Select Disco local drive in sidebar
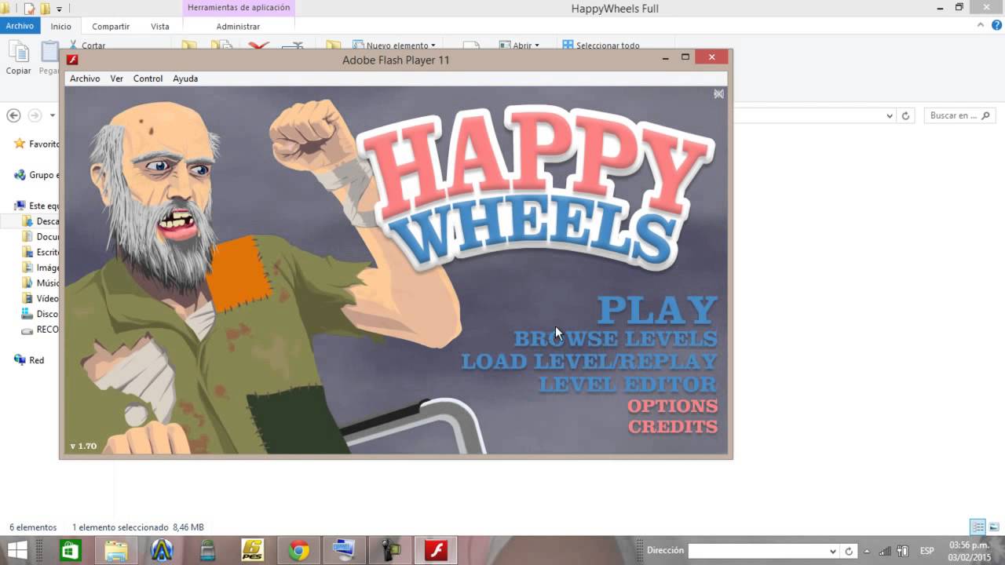This screenshot has width=1005, height=565. click(x=41, y=314)
